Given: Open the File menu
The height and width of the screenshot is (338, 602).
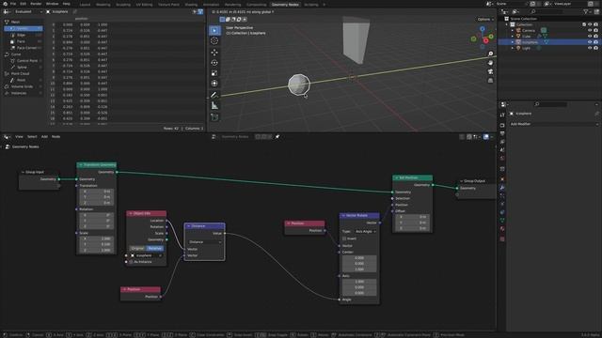Looking at the screenshot, I should tap(13, 4).
